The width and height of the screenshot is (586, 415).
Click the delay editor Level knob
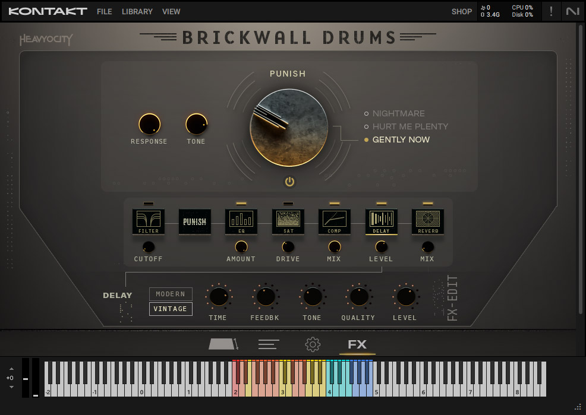406,297
